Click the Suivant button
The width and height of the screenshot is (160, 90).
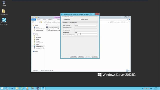[81, 57]
